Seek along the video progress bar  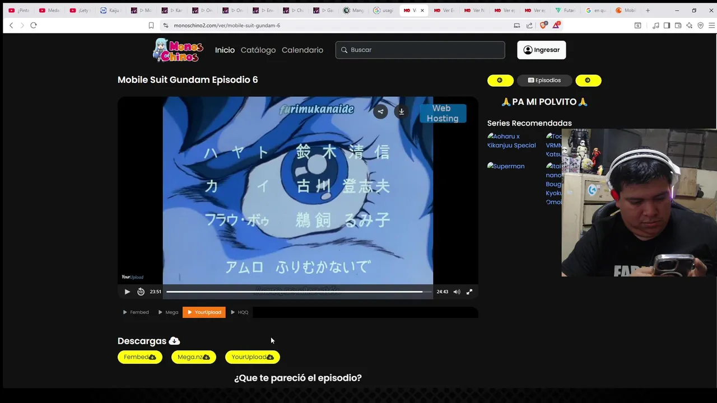(x=299, y=292)
